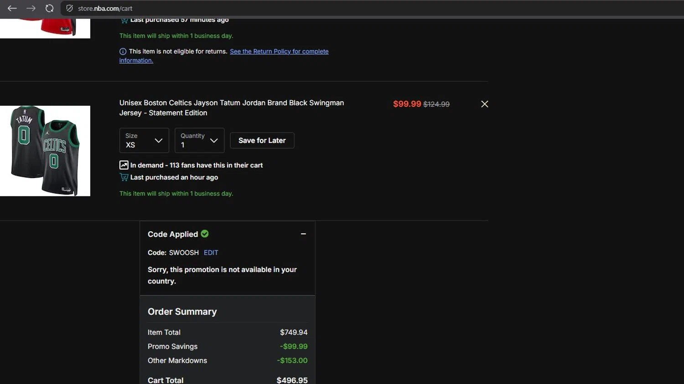Screen dimensions: 684x384
Task: Click the Other Markdowns value -$153.00
Action: point(292,361)
